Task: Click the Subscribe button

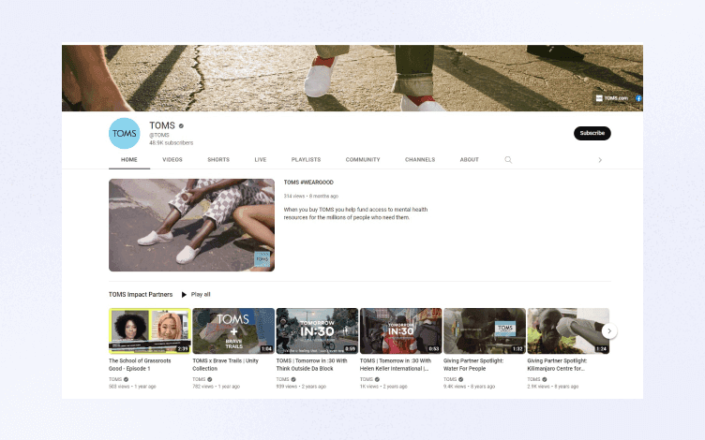Action: pyautogui.click(x=592, y=133)
